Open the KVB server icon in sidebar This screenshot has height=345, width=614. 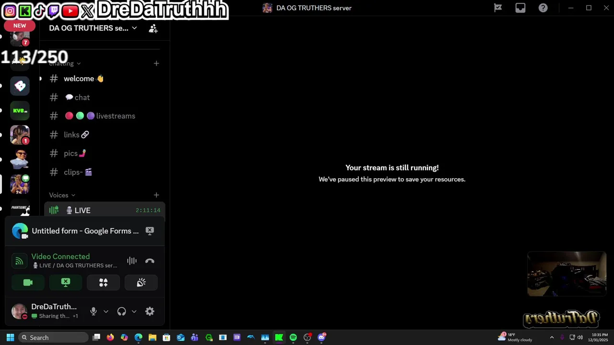20,111
